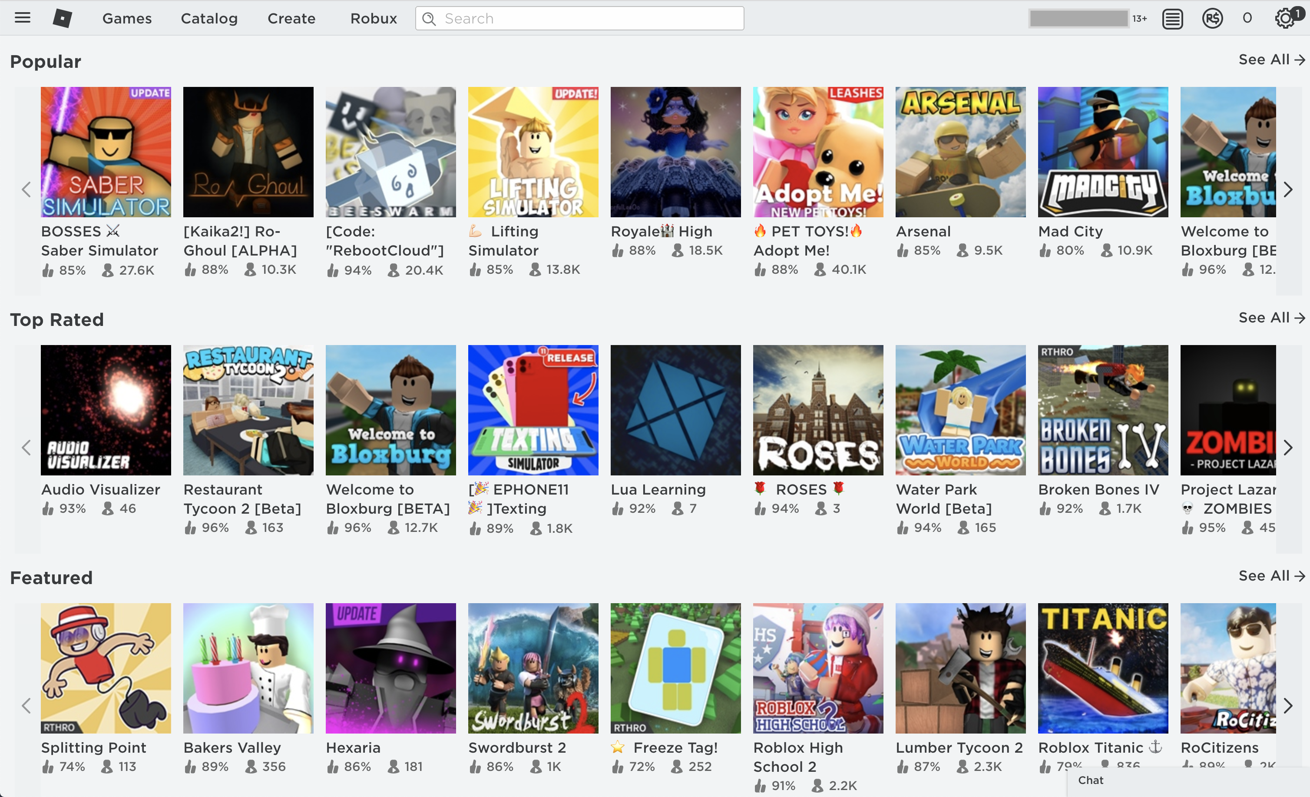Click the hamburger menu icon
Screen dimensions: 1310x797
point(23,17)
